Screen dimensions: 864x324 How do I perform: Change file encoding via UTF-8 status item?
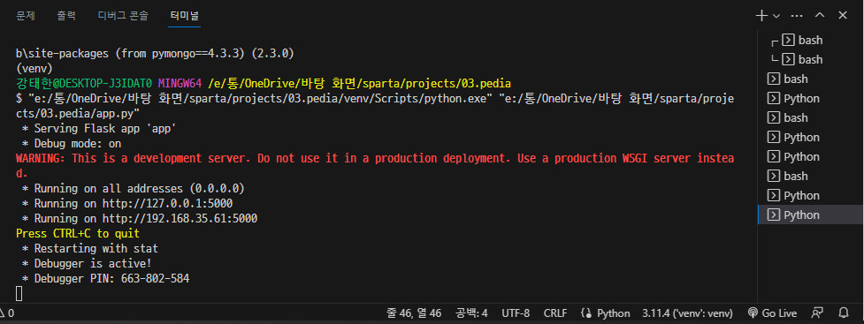[516, 313]
